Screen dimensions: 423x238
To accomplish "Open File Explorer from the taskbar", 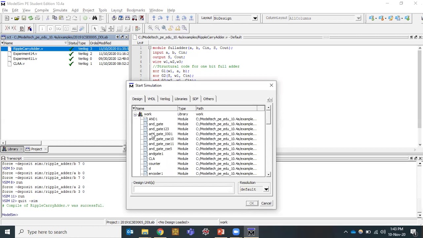I will (x=145, y=232).
